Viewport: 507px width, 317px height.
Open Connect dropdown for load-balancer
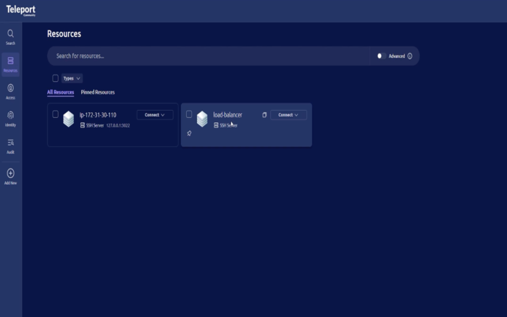[x=288, y=115]
